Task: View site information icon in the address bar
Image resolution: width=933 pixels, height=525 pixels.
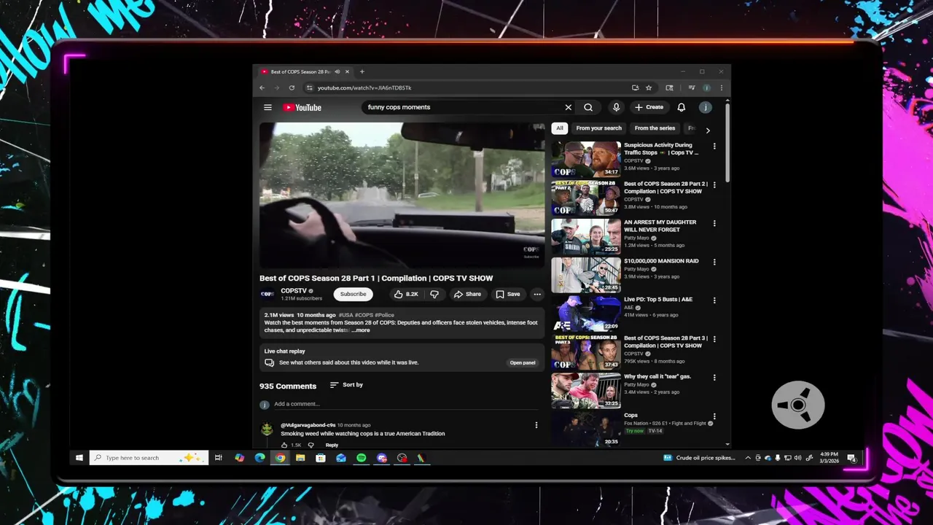Action: click(x=309, y=87)
